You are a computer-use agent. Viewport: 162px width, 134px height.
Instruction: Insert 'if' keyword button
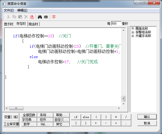pyautogui.click(x=76, y=117)
